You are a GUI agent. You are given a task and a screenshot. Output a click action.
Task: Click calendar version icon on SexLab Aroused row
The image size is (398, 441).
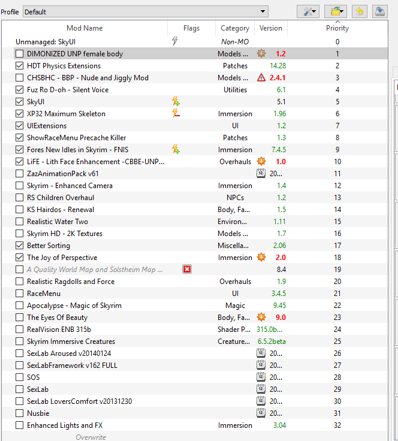261,353
